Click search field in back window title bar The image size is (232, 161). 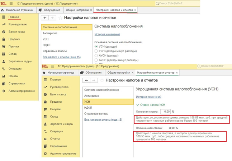177,3
